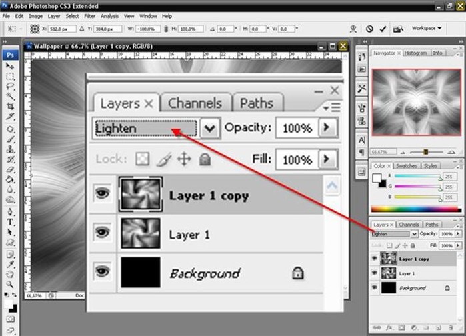Click Navigator zoom out mountains button
Image resolution: width=466 pixels, height=336 pixels.
point(403,153)
